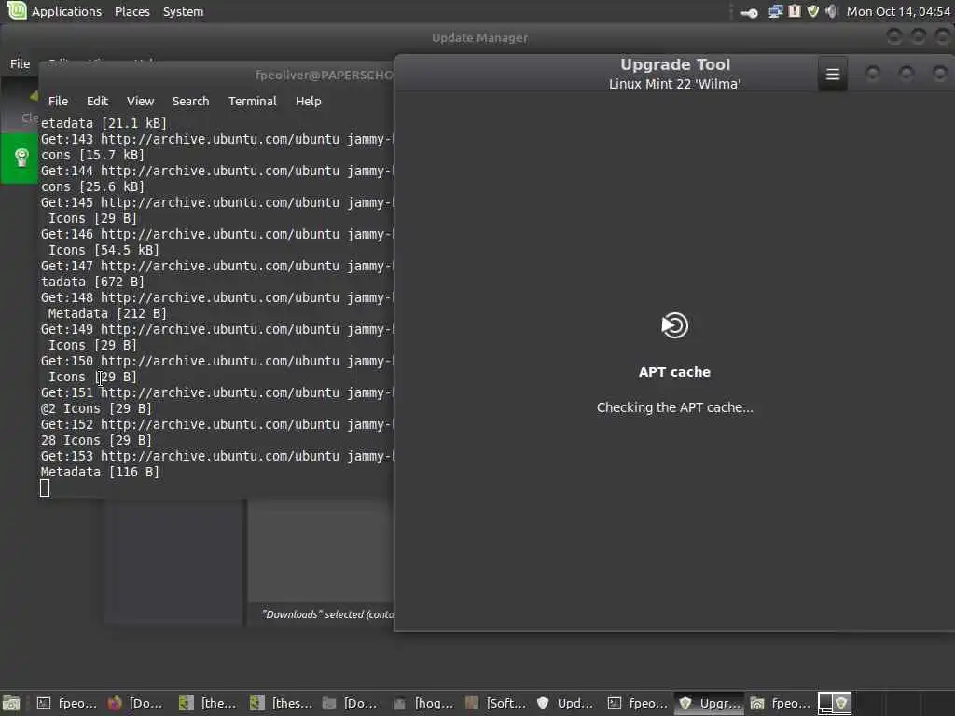Open the terminal Edit menu

(97, 101)
